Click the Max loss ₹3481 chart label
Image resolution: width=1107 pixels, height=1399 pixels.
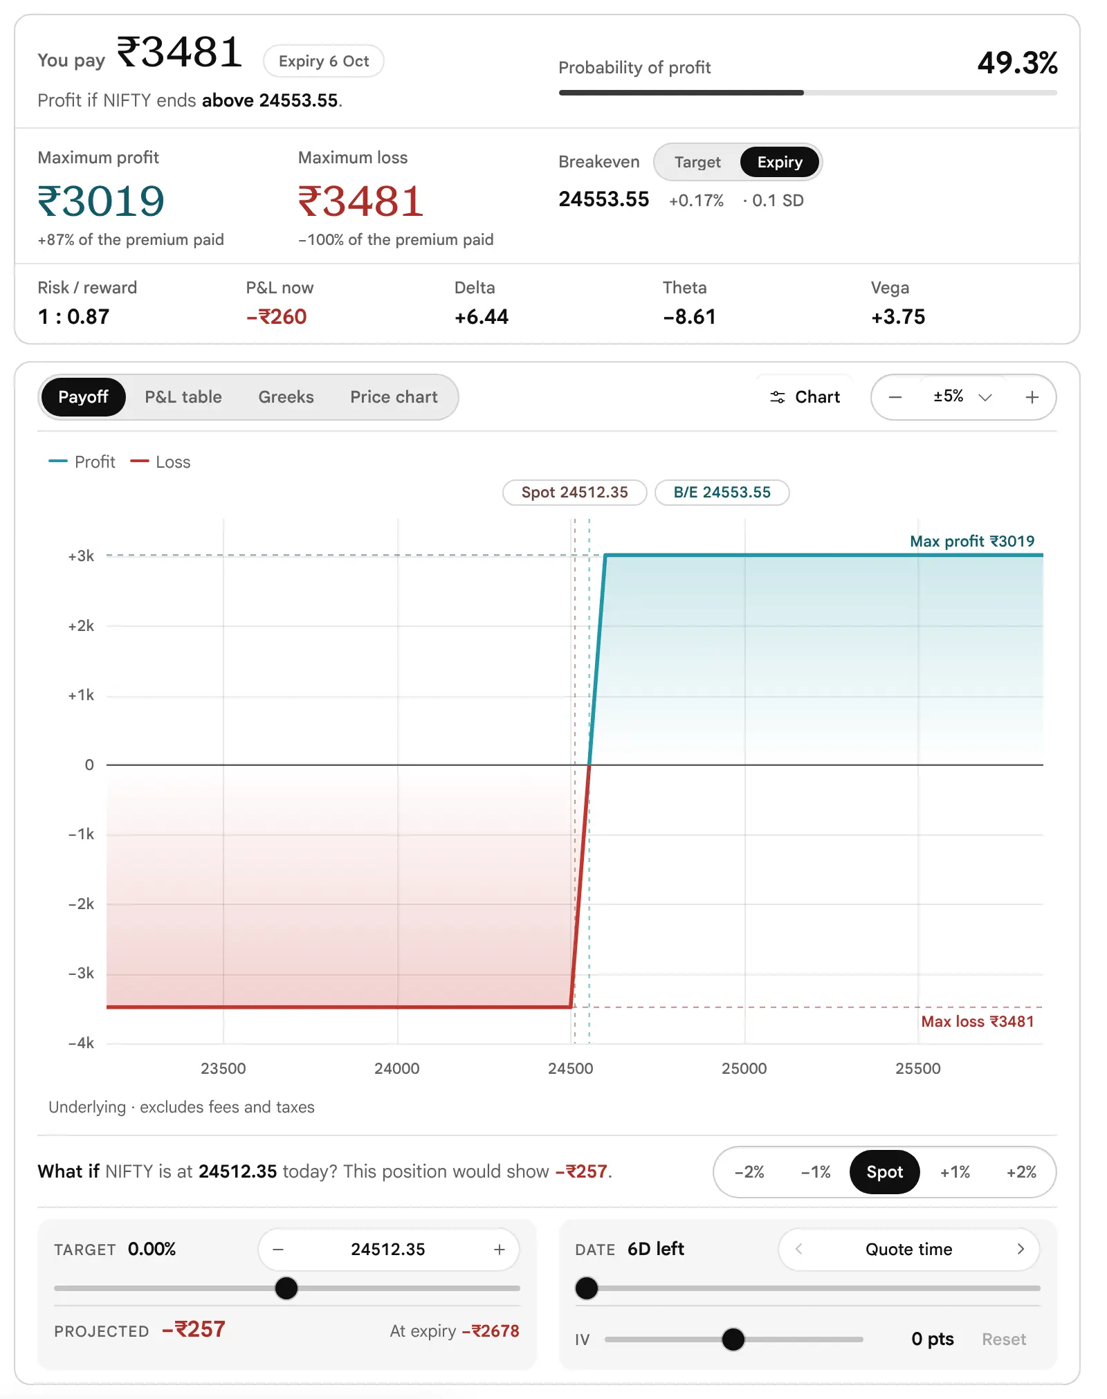tap(978, 1022)
